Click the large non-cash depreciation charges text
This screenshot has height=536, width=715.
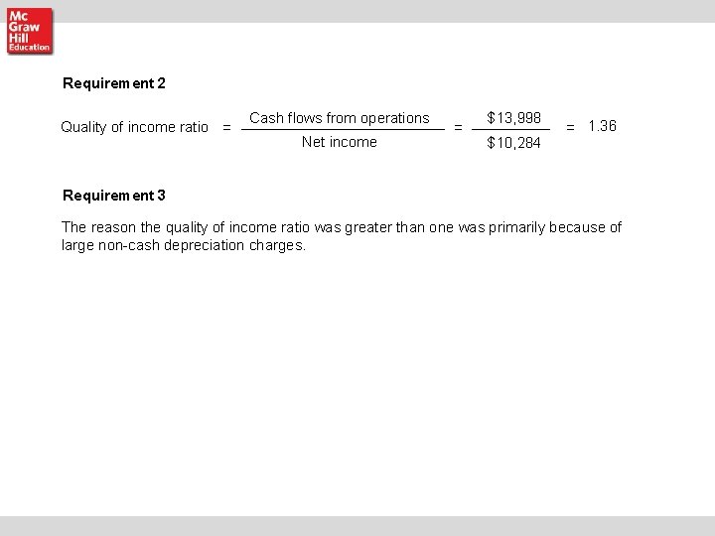click(x=184, y=245)
